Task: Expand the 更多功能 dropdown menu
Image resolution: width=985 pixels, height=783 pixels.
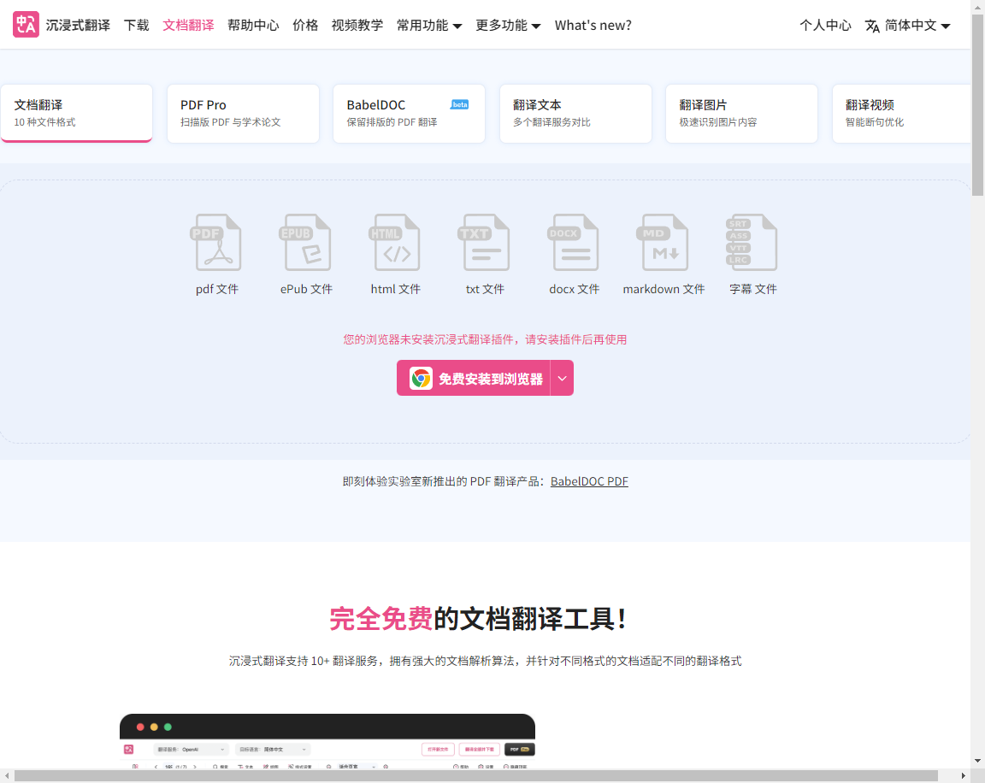Action: tap(508, 25)
